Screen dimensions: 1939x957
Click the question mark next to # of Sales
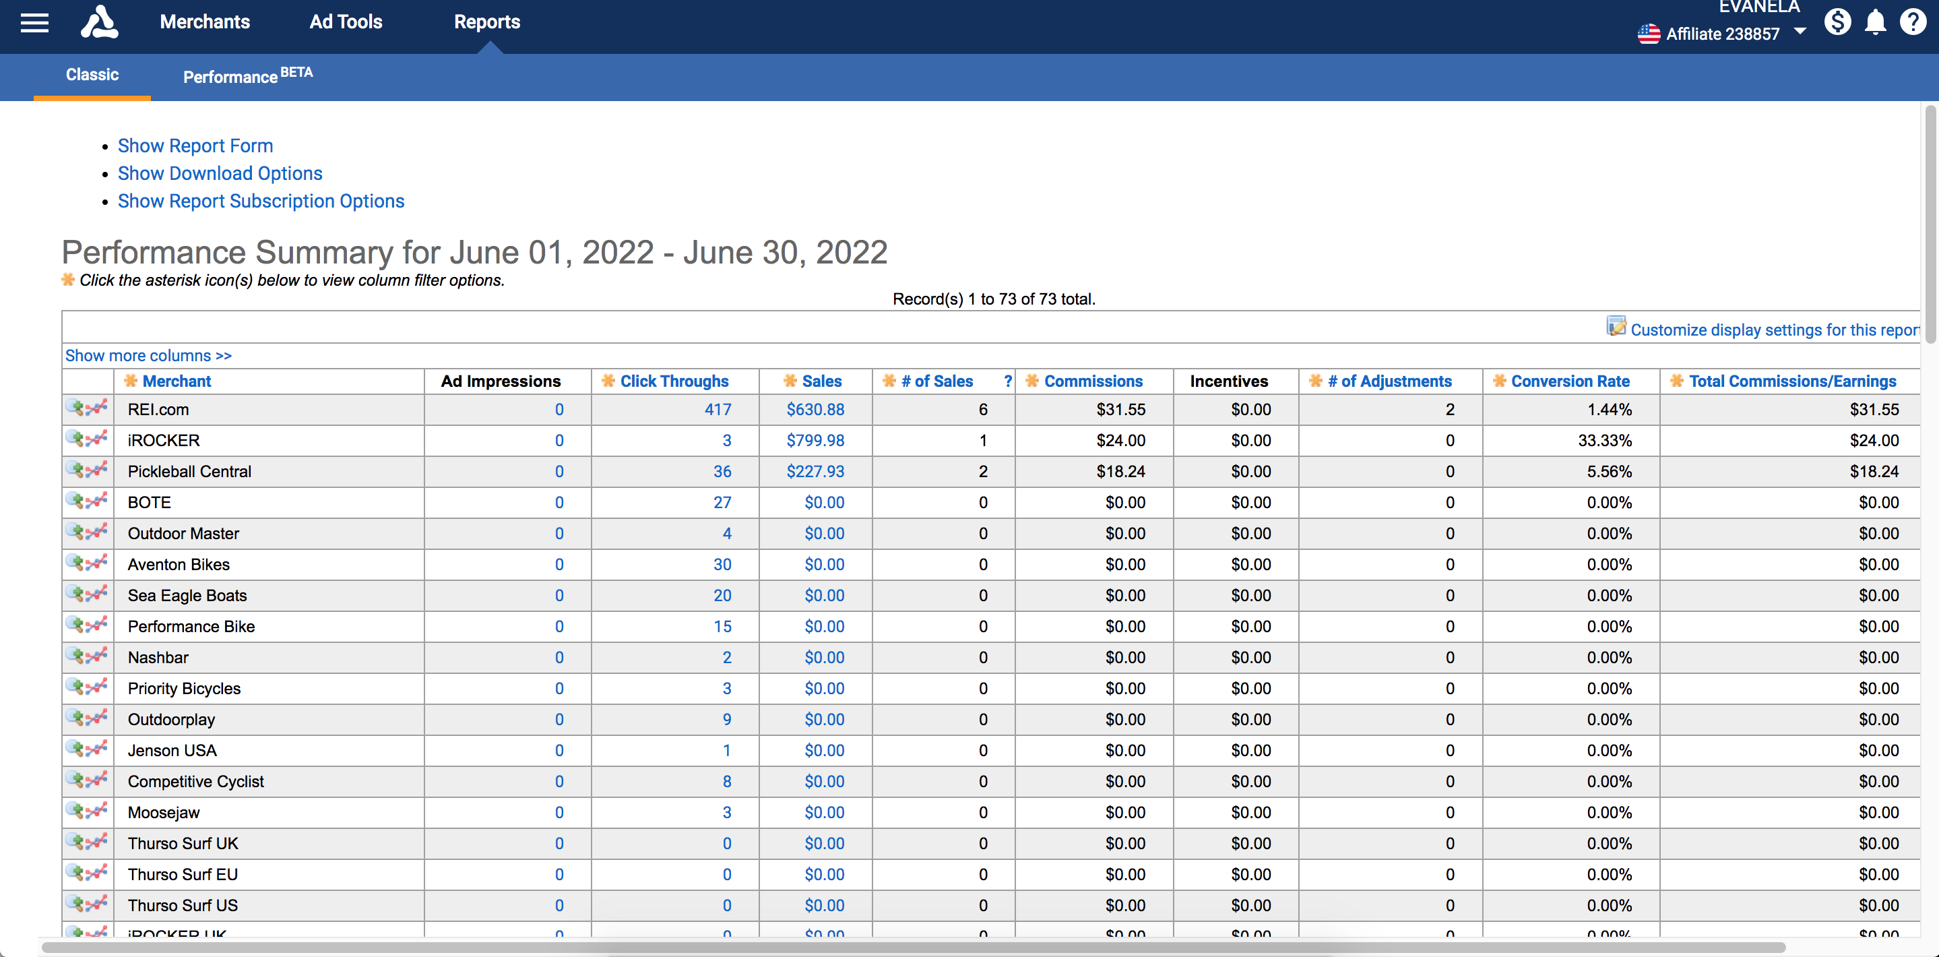1008,381
